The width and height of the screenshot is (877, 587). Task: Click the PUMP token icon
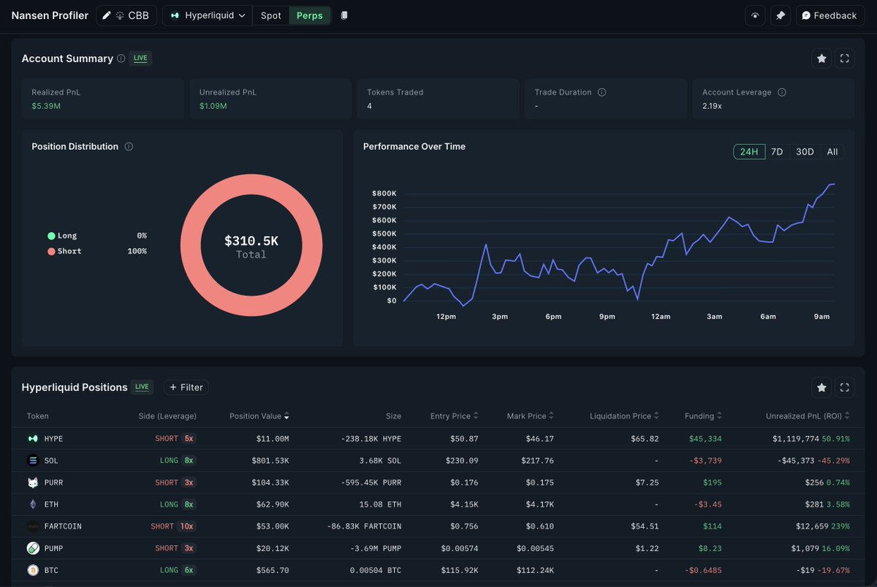(32, 548)
